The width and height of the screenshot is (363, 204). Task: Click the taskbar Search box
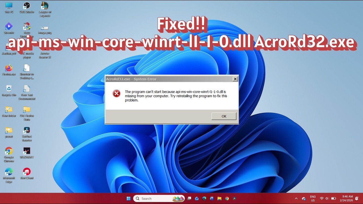(159, 198)
